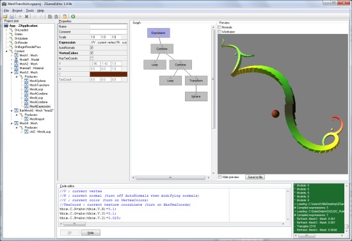The width and height of the screenshot is (352, 241).
Task: Click the Mesh1 mesh icon in tree
Action: tap(16, 55)
